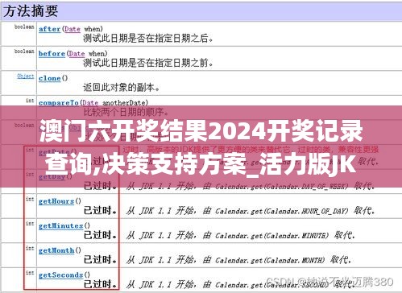Open the getDay method link
The image size is (402, 293).
click(x=52, y=176)
